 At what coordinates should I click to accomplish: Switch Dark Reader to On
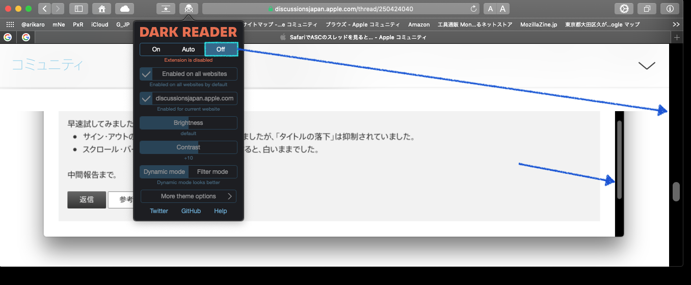coord(156,49)
